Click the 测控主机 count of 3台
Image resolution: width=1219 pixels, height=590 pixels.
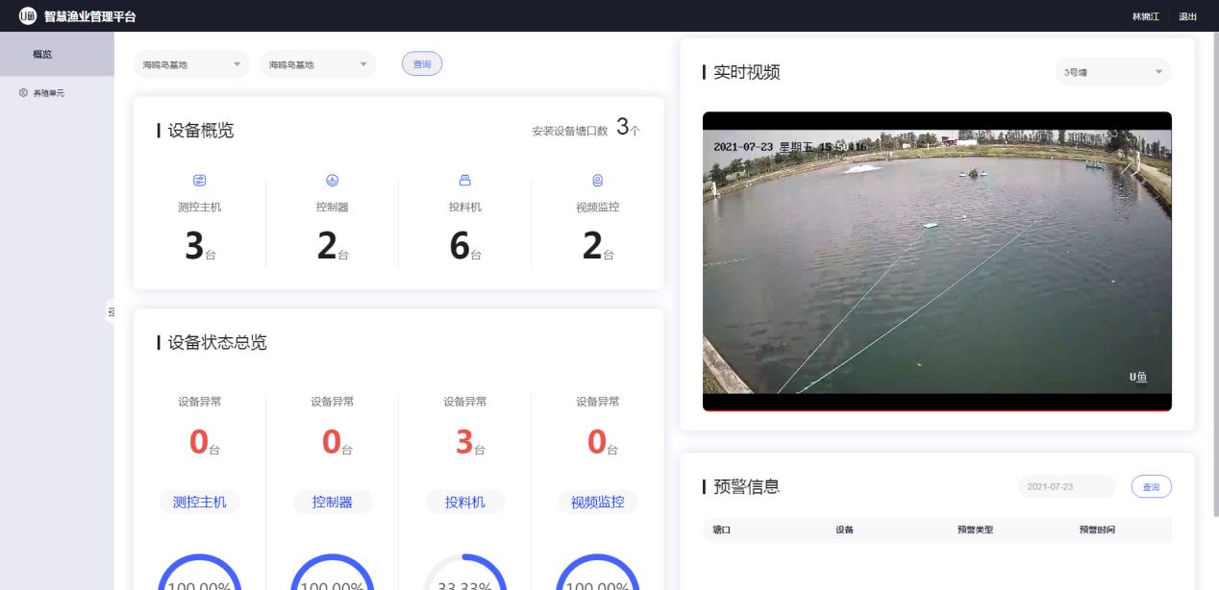(199, 248)
